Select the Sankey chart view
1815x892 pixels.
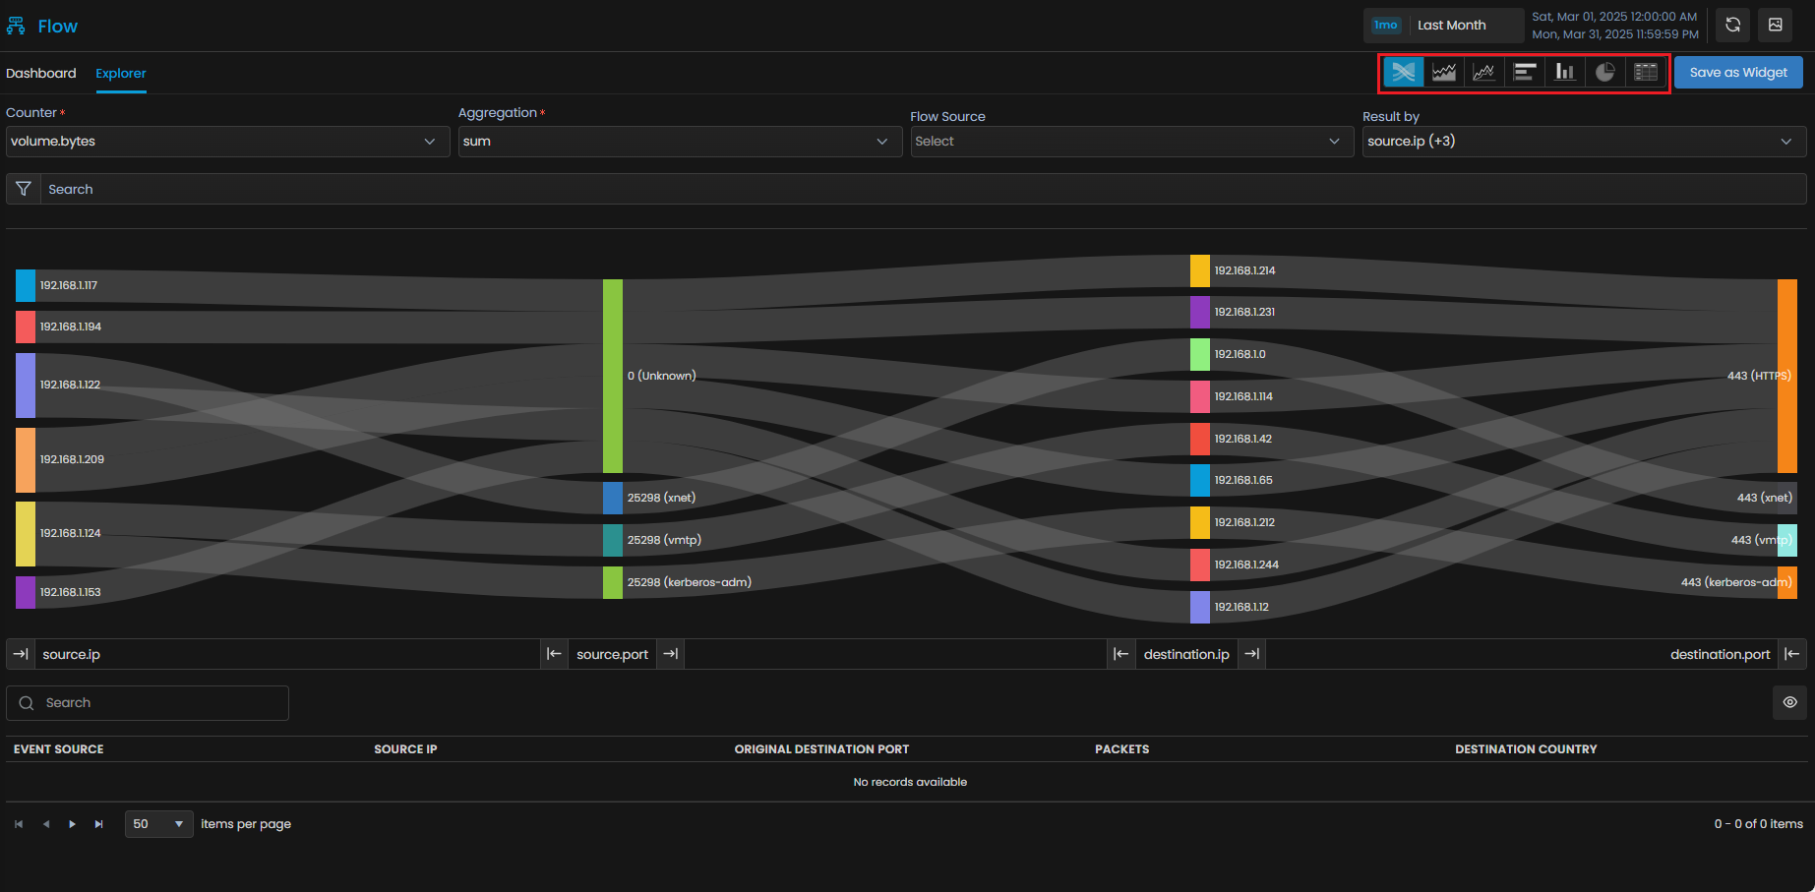[1404, 72]
